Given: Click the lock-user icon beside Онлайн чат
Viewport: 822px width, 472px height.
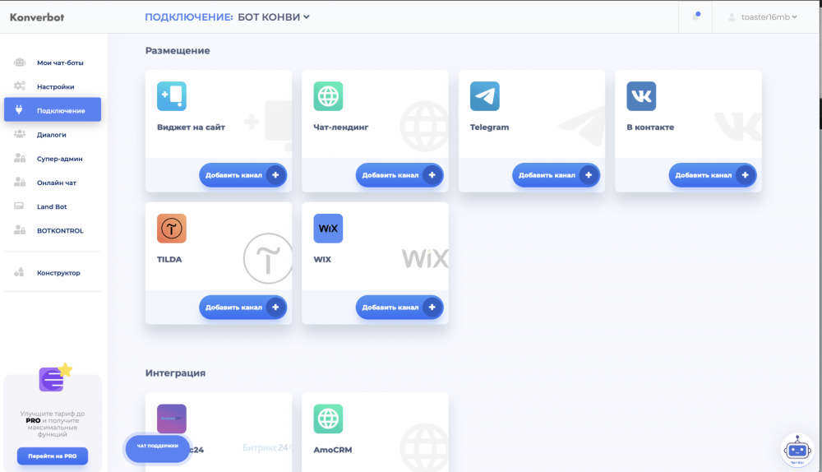Looking at the screenshot, I should pyautogui.click(x=20, y=182).
